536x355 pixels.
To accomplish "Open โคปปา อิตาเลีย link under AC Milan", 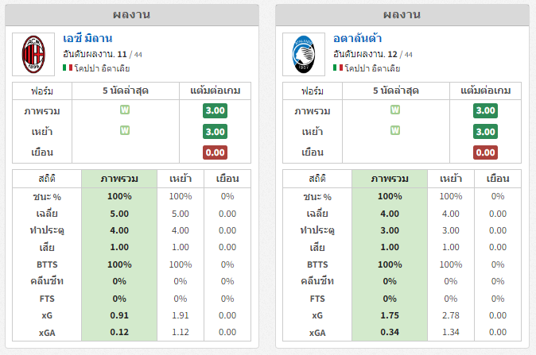I will pyautogui.click(x=102, y=68).
